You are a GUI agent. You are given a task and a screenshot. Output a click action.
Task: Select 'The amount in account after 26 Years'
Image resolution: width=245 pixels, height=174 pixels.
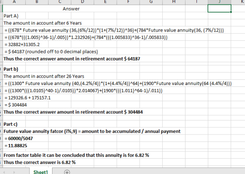[44, 76]
